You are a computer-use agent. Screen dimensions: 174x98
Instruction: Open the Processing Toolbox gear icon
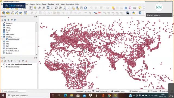[126, 8]
